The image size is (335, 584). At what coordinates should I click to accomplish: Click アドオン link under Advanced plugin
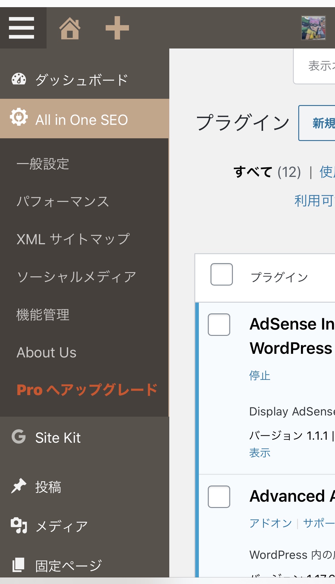[x=271, y=523]
